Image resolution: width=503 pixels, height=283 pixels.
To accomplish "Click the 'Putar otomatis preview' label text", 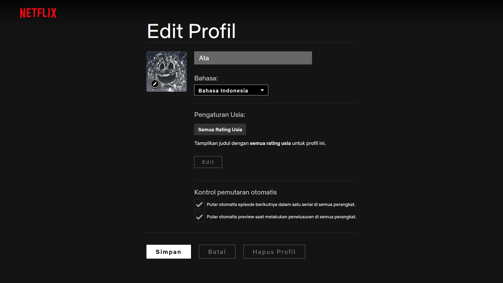I will (281, 217).
